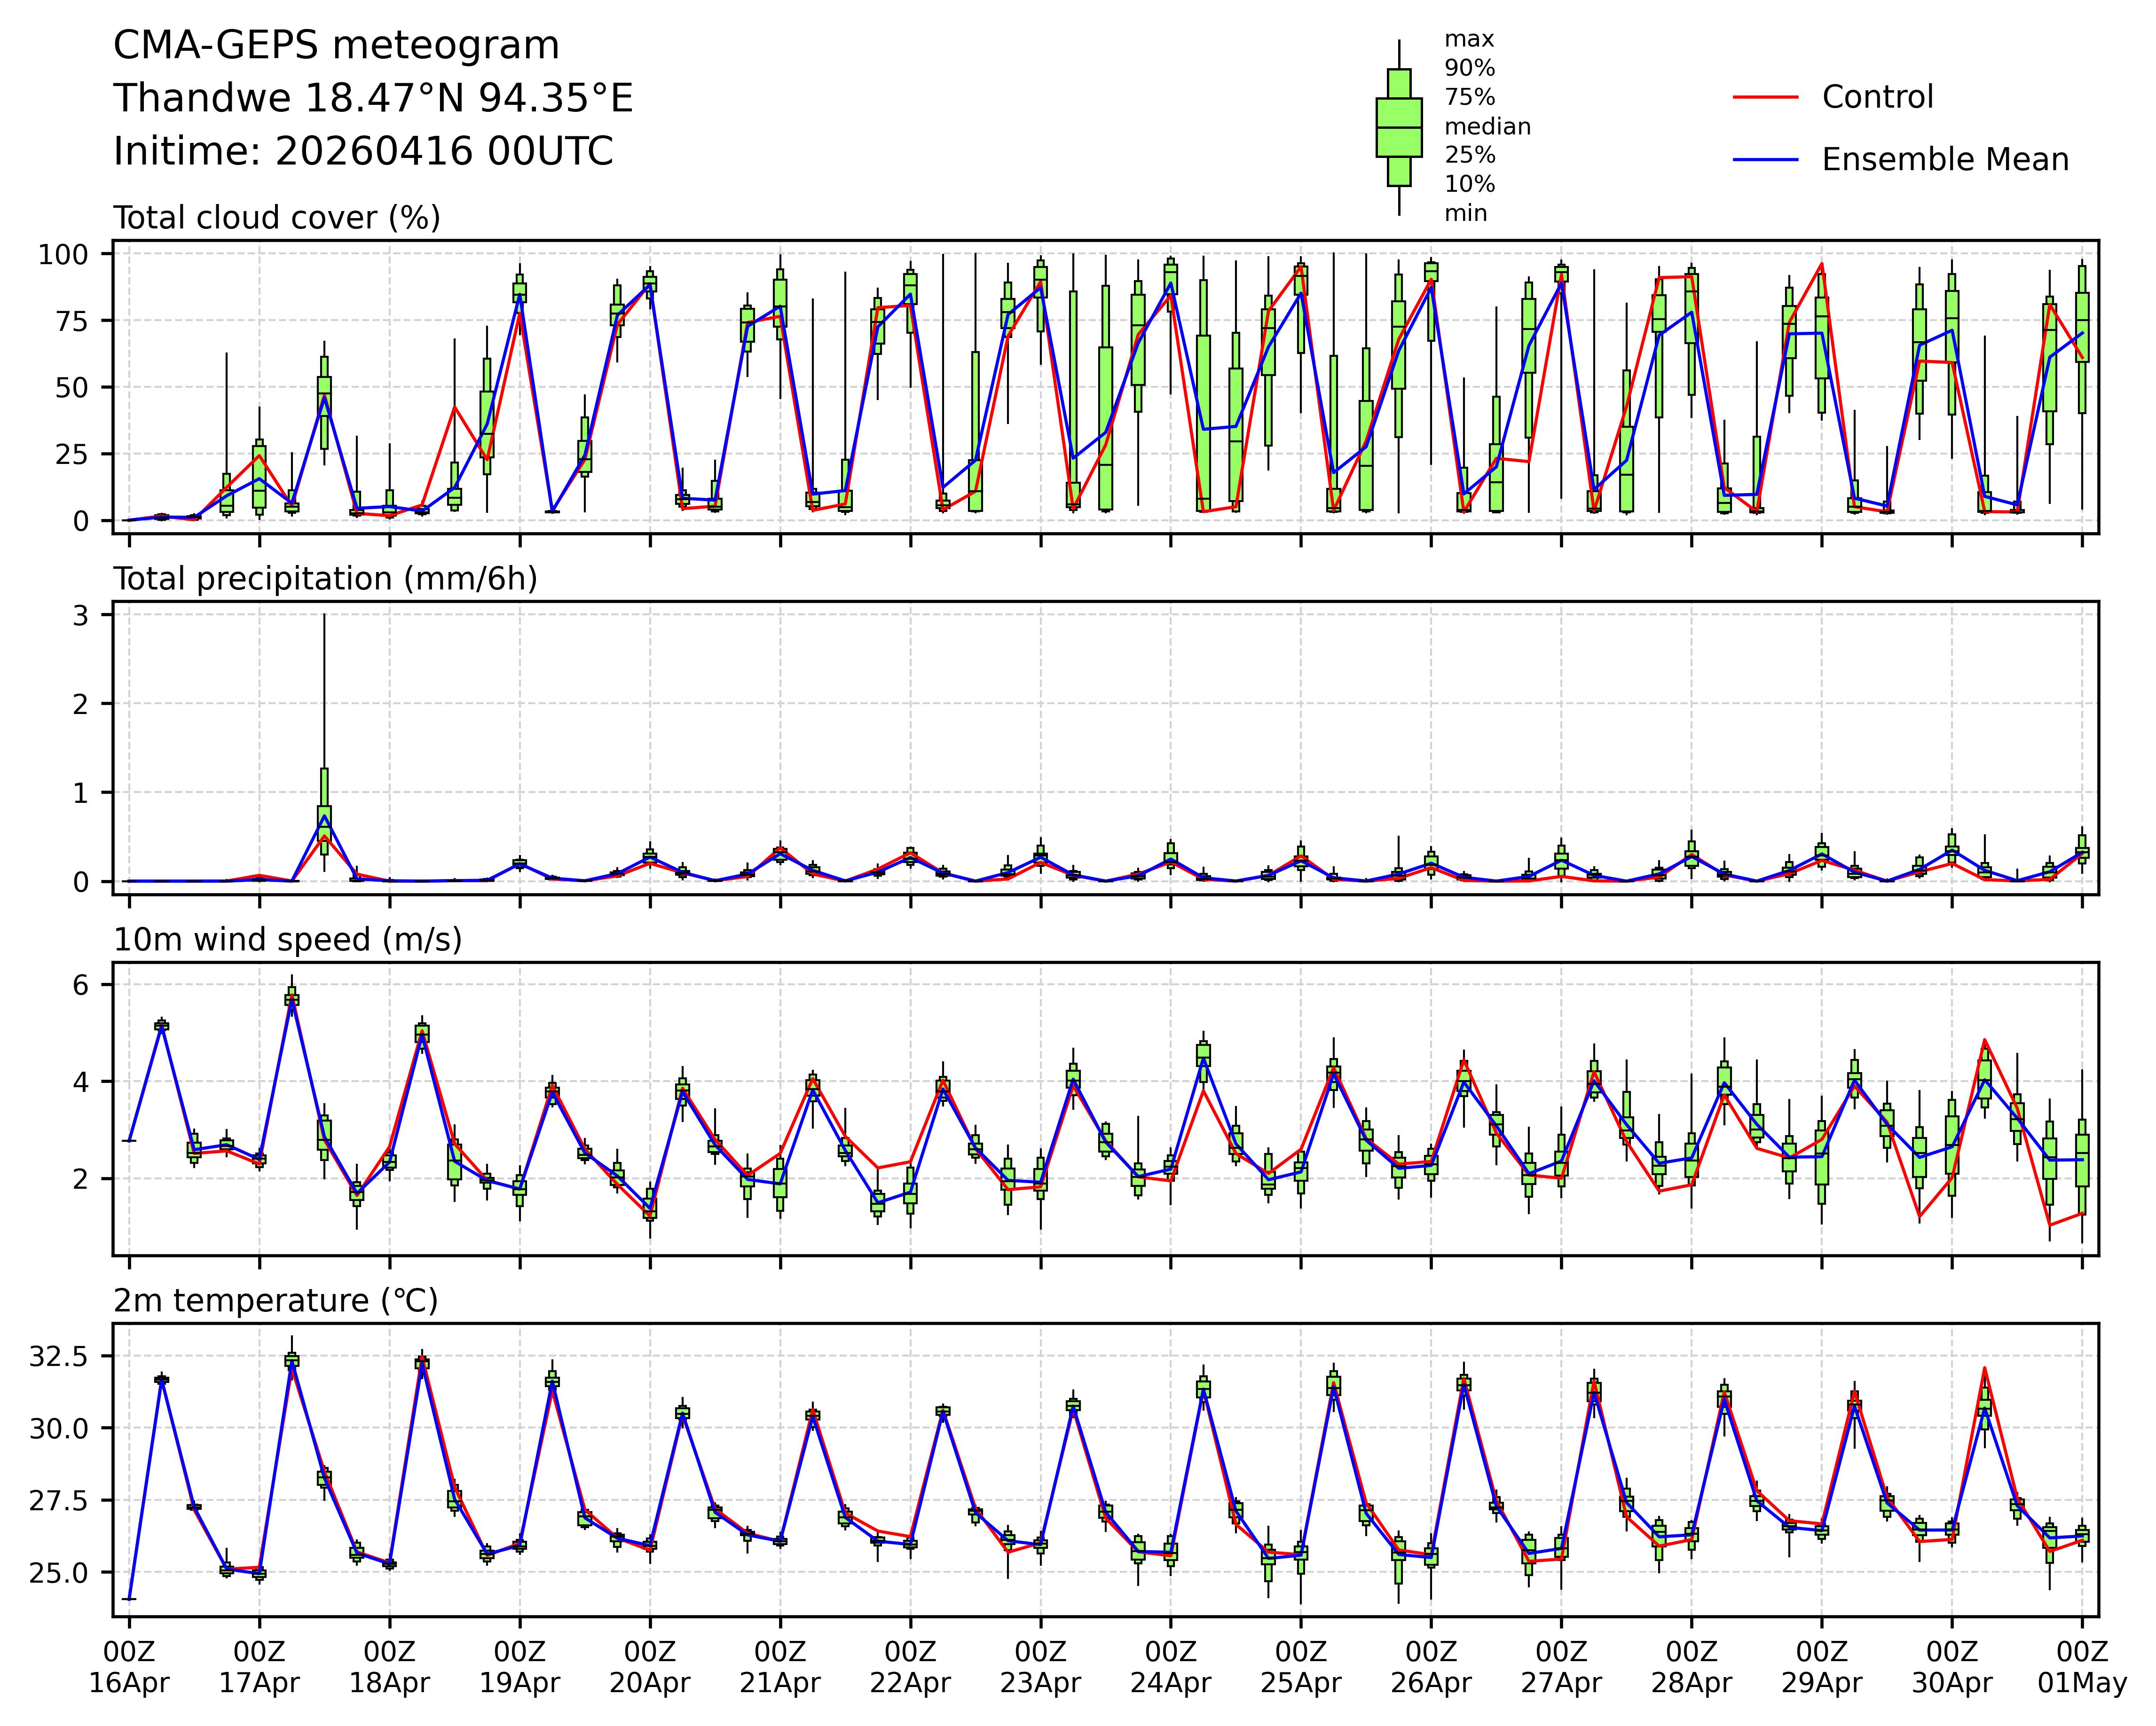
Task: Click the 00Z 16Apr axis label
Action: [x=129, y=1666]
